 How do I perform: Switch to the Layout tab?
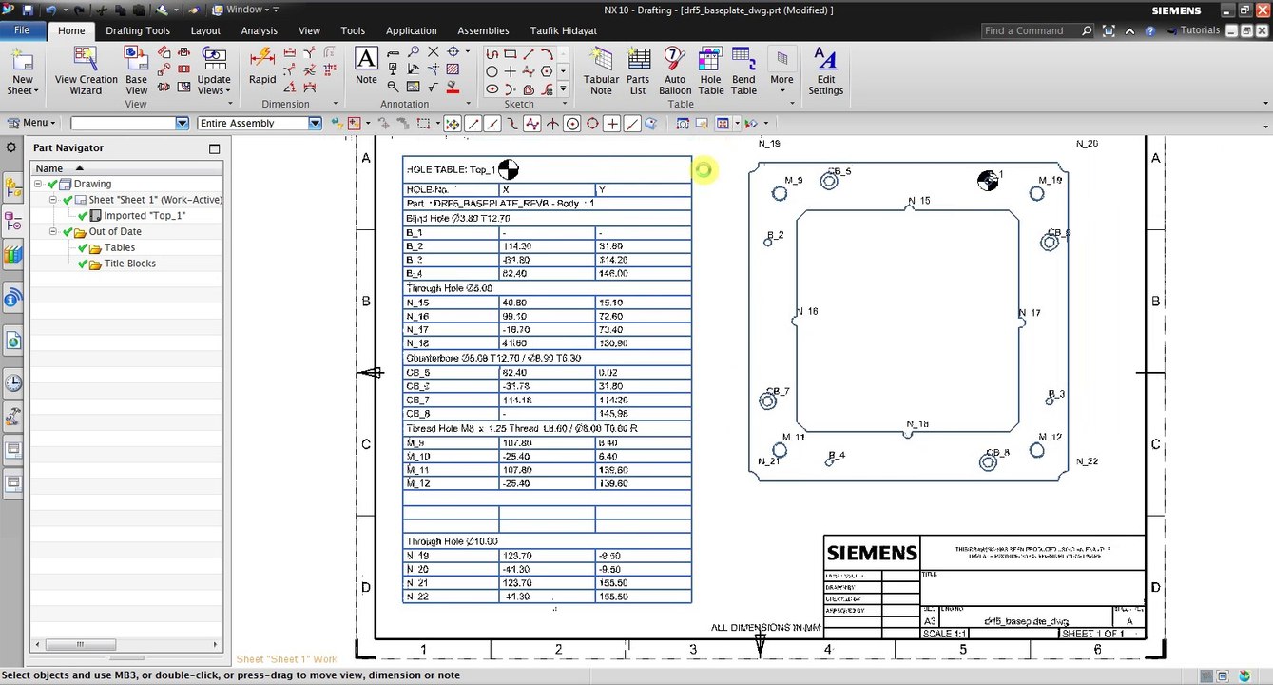(205, 30)
